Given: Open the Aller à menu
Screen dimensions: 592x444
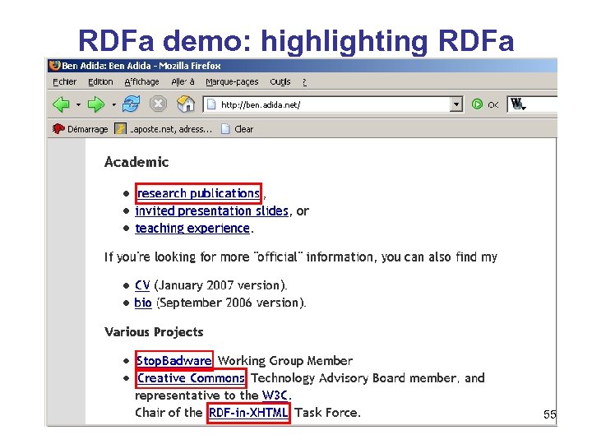Looking at the screenshot, I should (183, 81).
